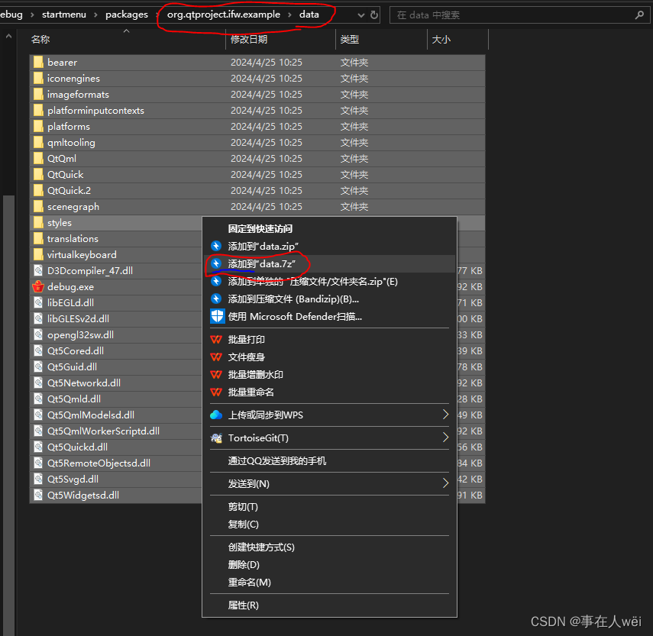653x636 pixels.
Task: Choose 剪切(T) in context menu
Action: 329,506
